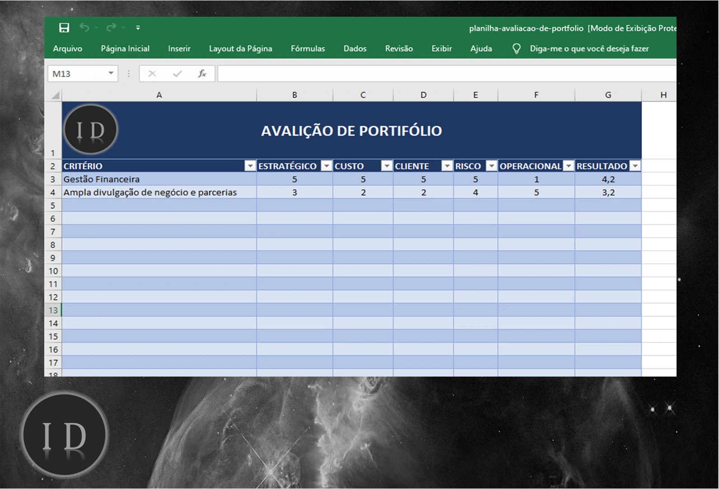Open the RESULTADO filter dropdown
The width and height of the screenshot is (719, 489).
(635, 166)
